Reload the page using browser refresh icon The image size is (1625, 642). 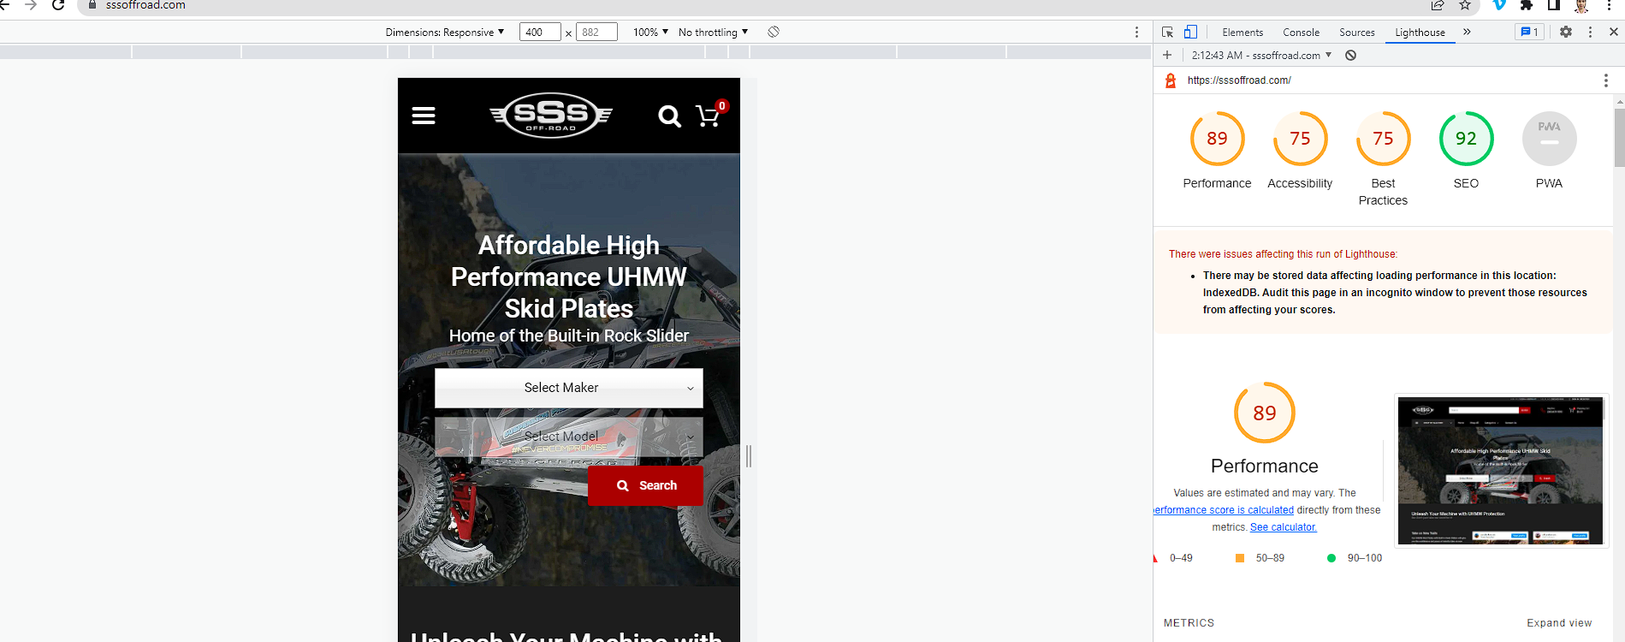tap(58, 5)
